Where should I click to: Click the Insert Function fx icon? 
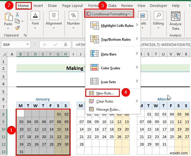pyautogui.click(x=66, y=44)
